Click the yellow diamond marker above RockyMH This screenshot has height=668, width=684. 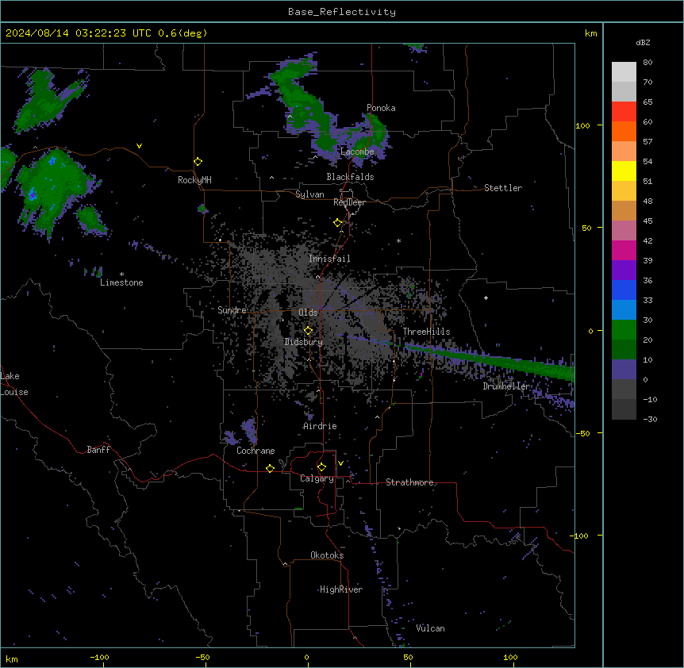(198, 162)
